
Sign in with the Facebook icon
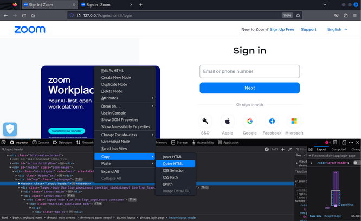272,121
